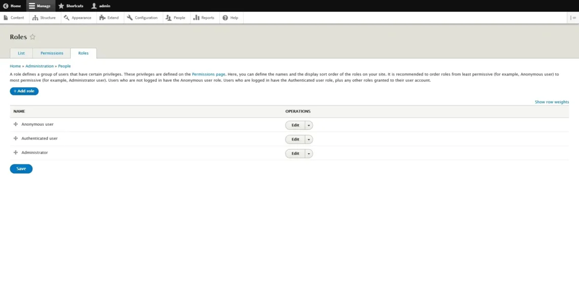Open the Shortcuts star menu
This screenshot has height=281, width=579.
[x=71, y=6]
